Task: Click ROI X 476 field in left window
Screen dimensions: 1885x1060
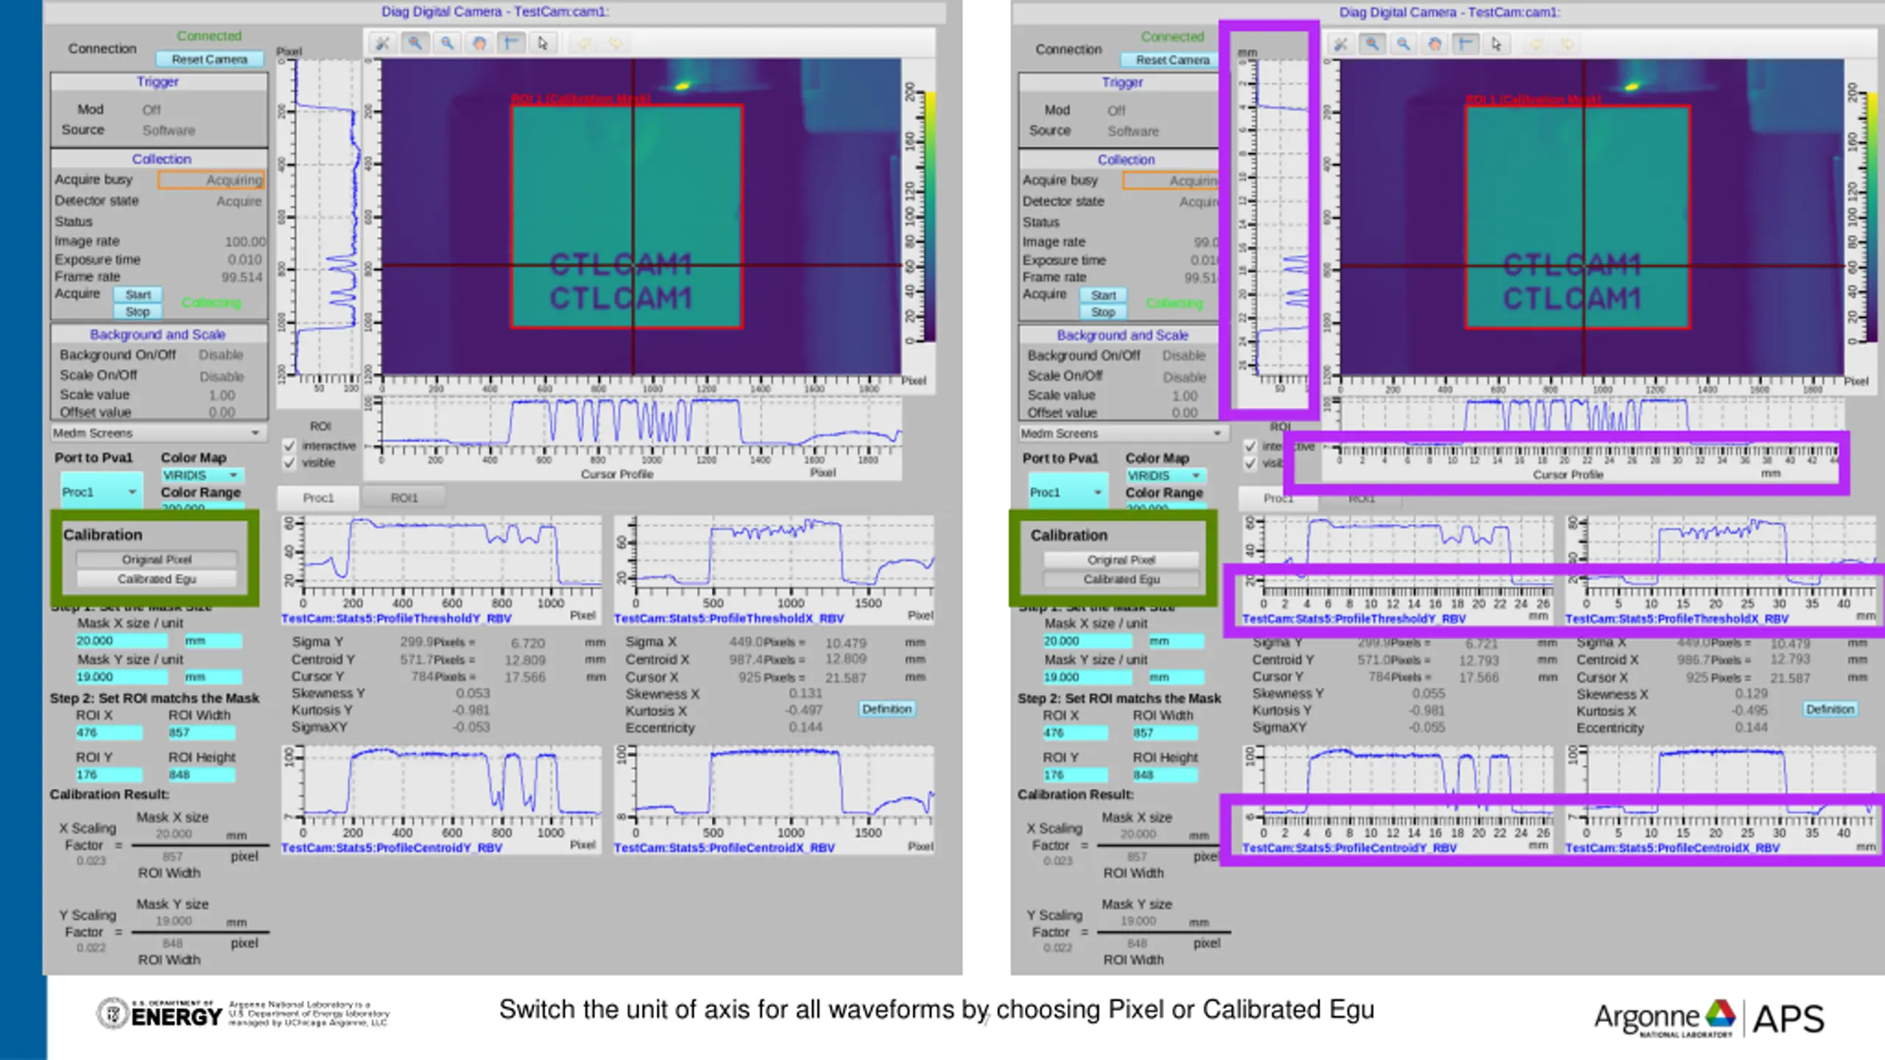Action: pos(109,733)
